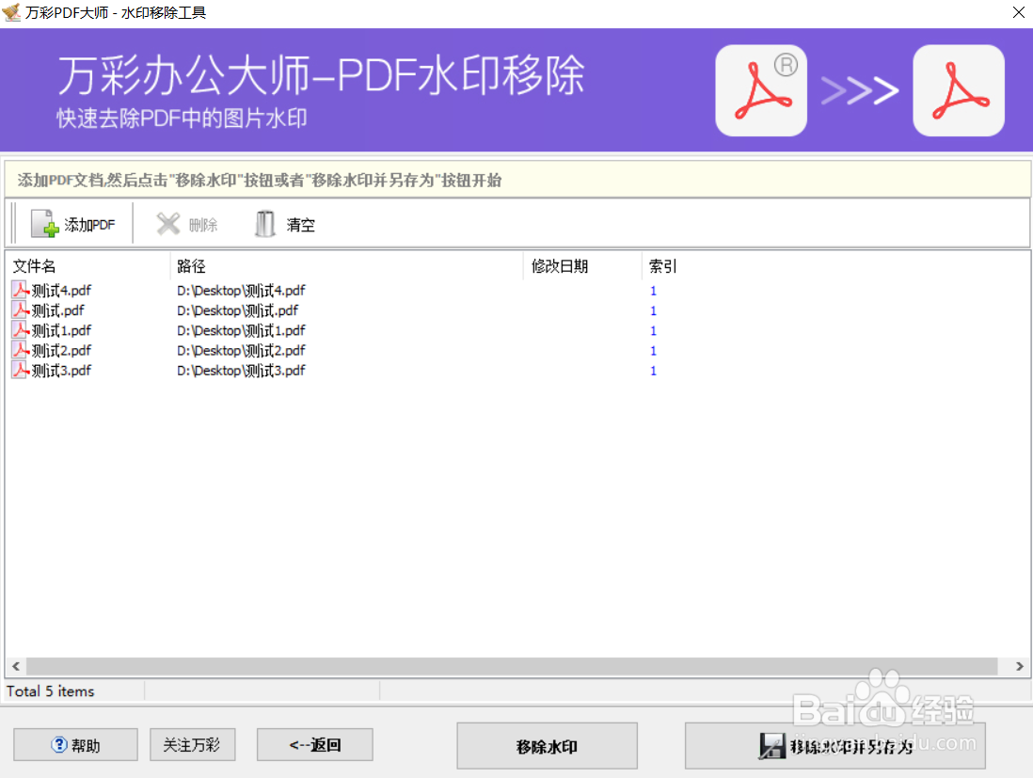Image resolution: width=1033 pixels, height=778 pixels.
Task: Select the PDF icon of 测试3.pdf
Action: tap(21, 371)
